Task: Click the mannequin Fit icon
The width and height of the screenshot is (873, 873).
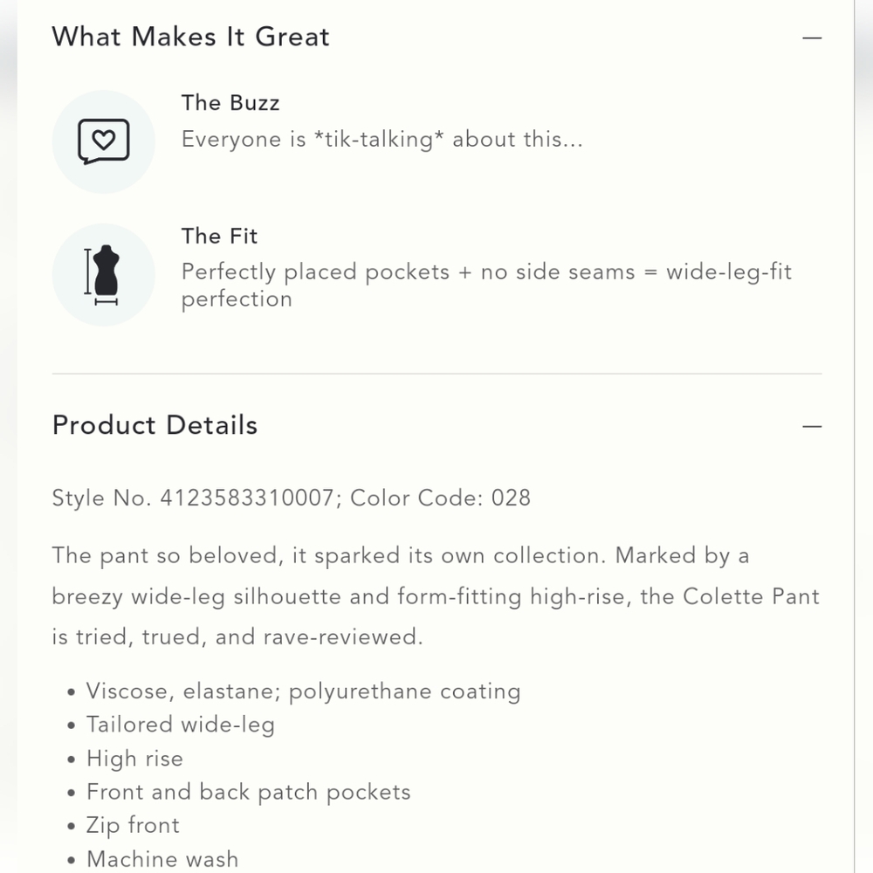Action: click(x=104, y=275)
